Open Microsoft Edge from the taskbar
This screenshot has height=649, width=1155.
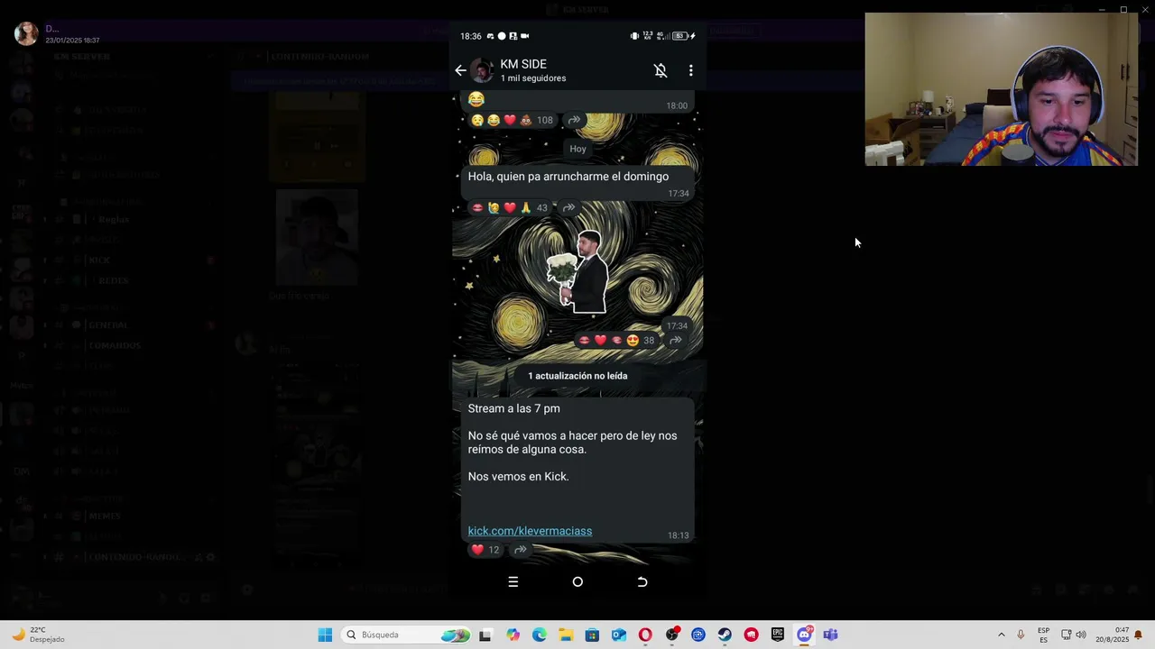(x=539, y=635)
